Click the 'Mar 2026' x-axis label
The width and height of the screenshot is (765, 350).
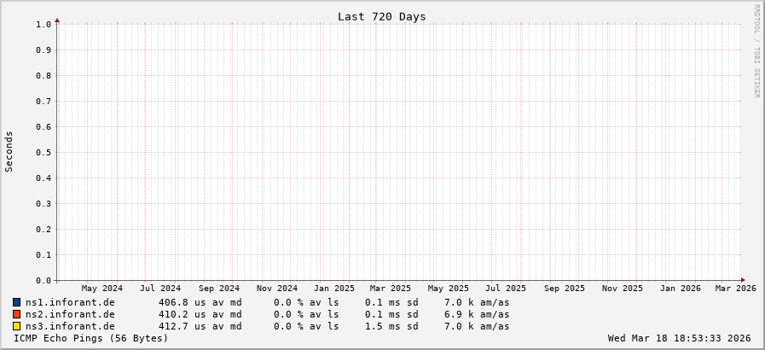(735, 289)
